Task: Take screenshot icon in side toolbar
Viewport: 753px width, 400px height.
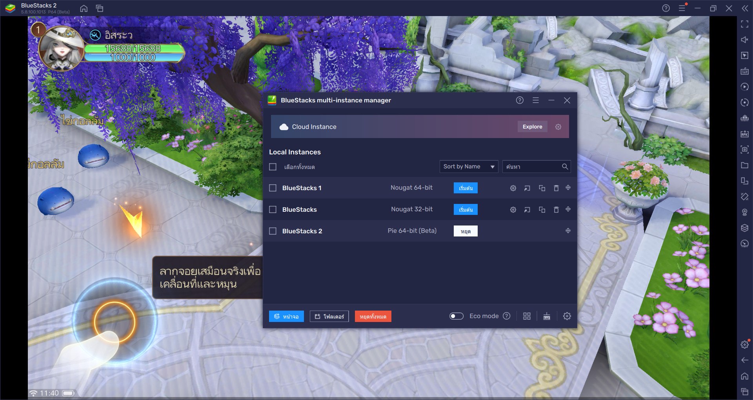Action: pos(744,149)
